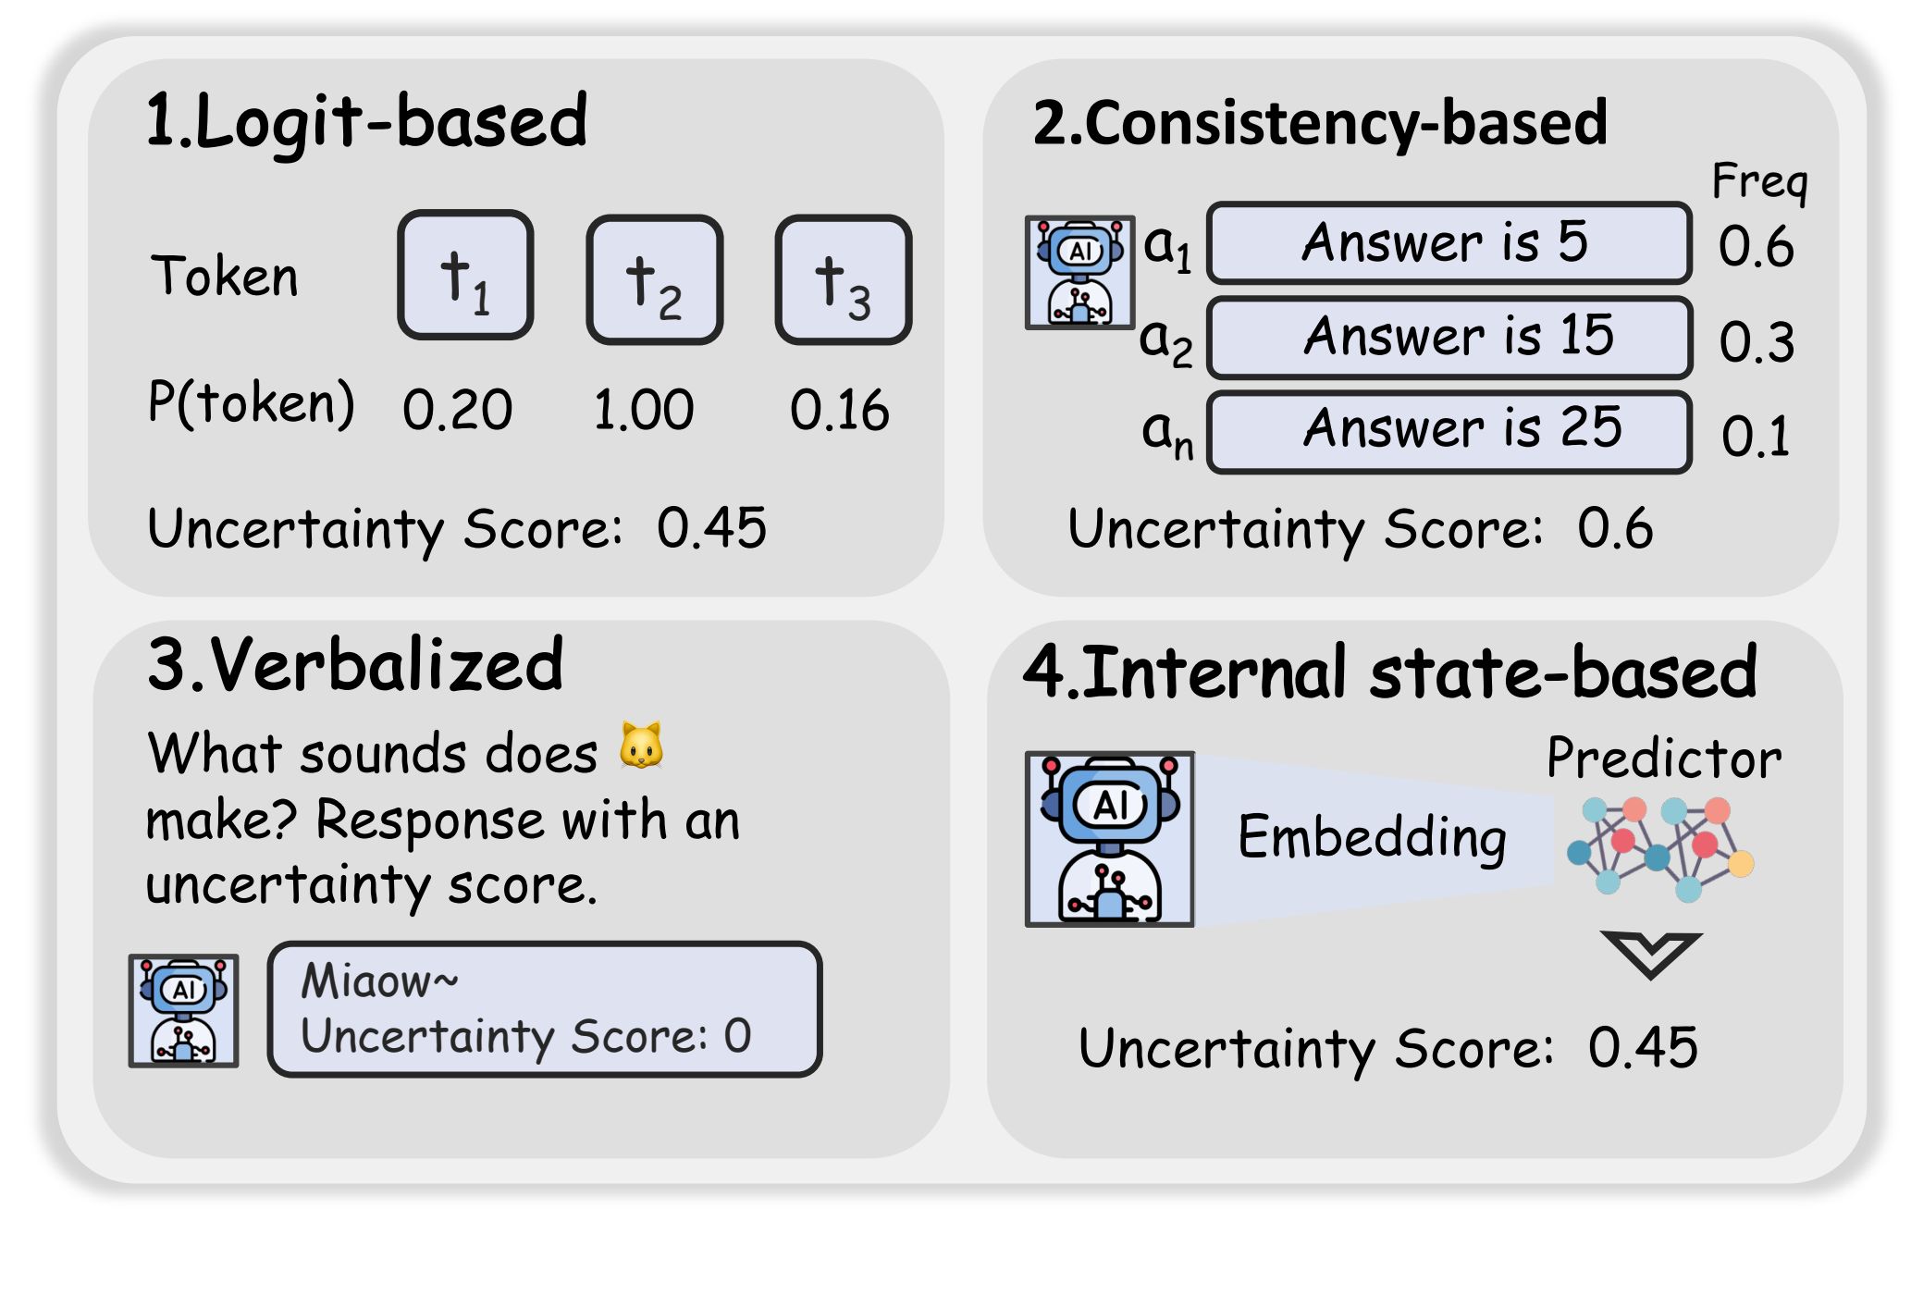Viewport: 1911px width, 1295px height.
Task: Click the '3.Verbalized' heading
Action: pos(355,665)
